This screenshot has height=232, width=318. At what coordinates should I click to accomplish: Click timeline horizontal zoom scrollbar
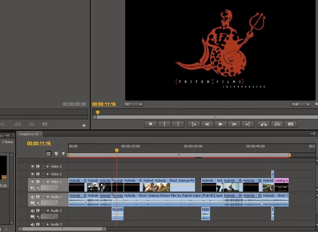tap(62, 229)
